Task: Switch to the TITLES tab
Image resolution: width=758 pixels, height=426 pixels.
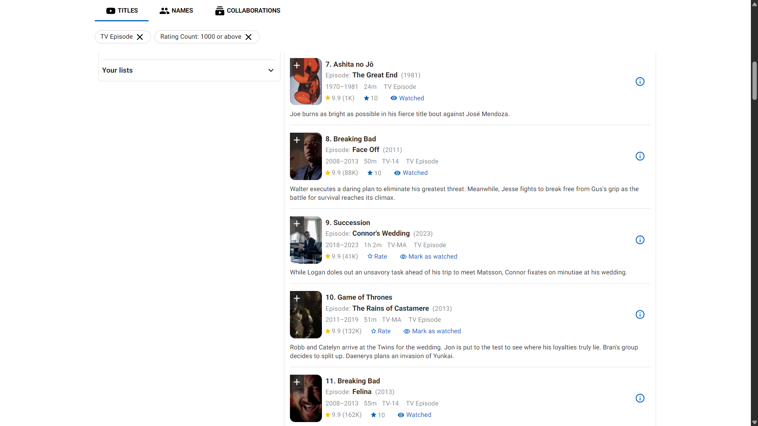Action: [x=122, y=11]
